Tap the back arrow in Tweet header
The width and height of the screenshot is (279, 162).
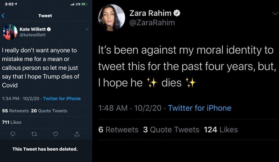3,16
